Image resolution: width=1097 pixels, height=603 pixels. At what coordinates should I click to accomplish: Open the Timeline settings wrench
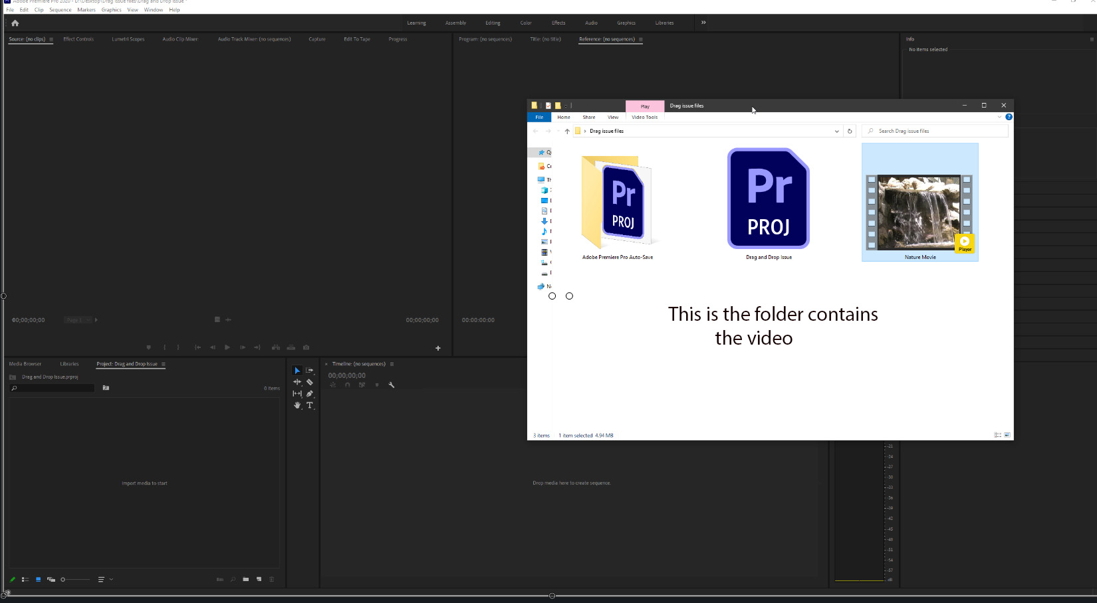(x=392, y=385)
